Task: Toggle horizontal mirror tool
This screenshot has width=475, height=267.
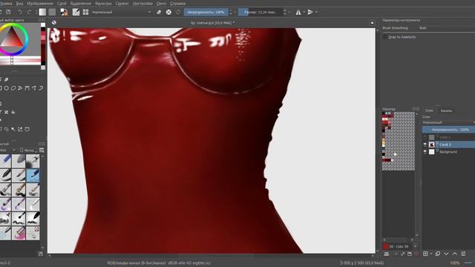Action: [x=298, y=12]
